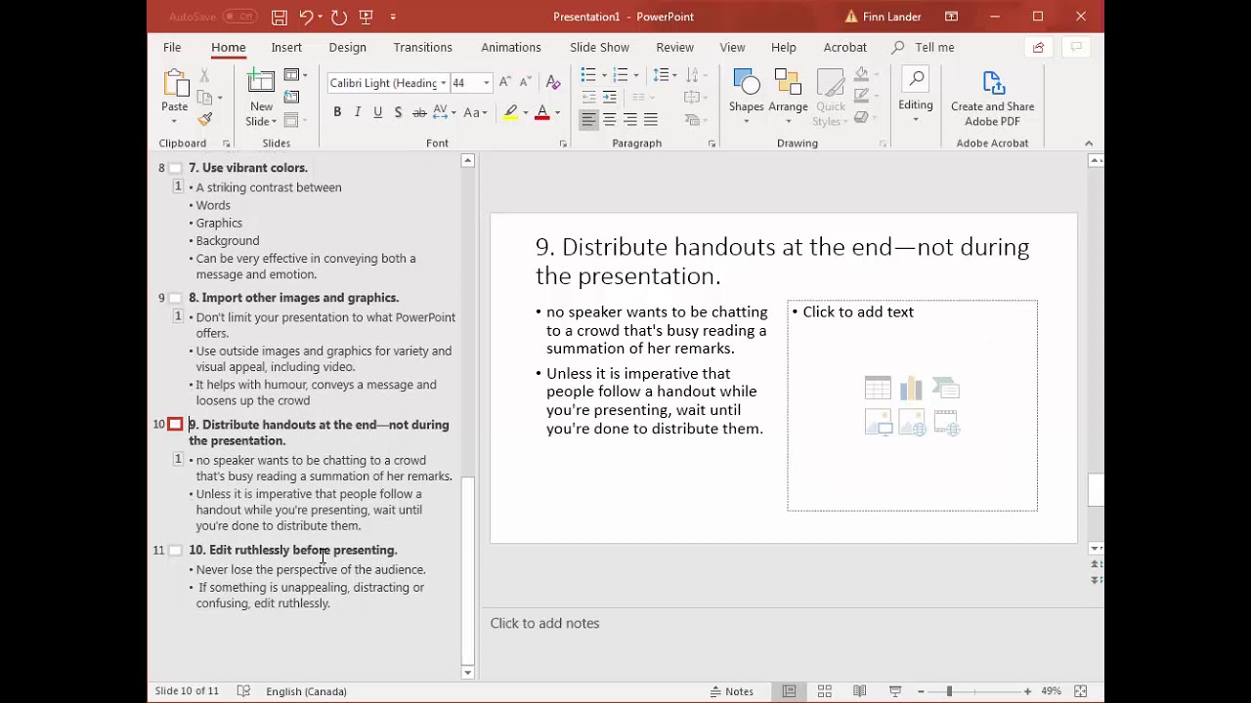Start Slide Show from status bar
This screenshot has height=703, width=1251.
point(894,691)
